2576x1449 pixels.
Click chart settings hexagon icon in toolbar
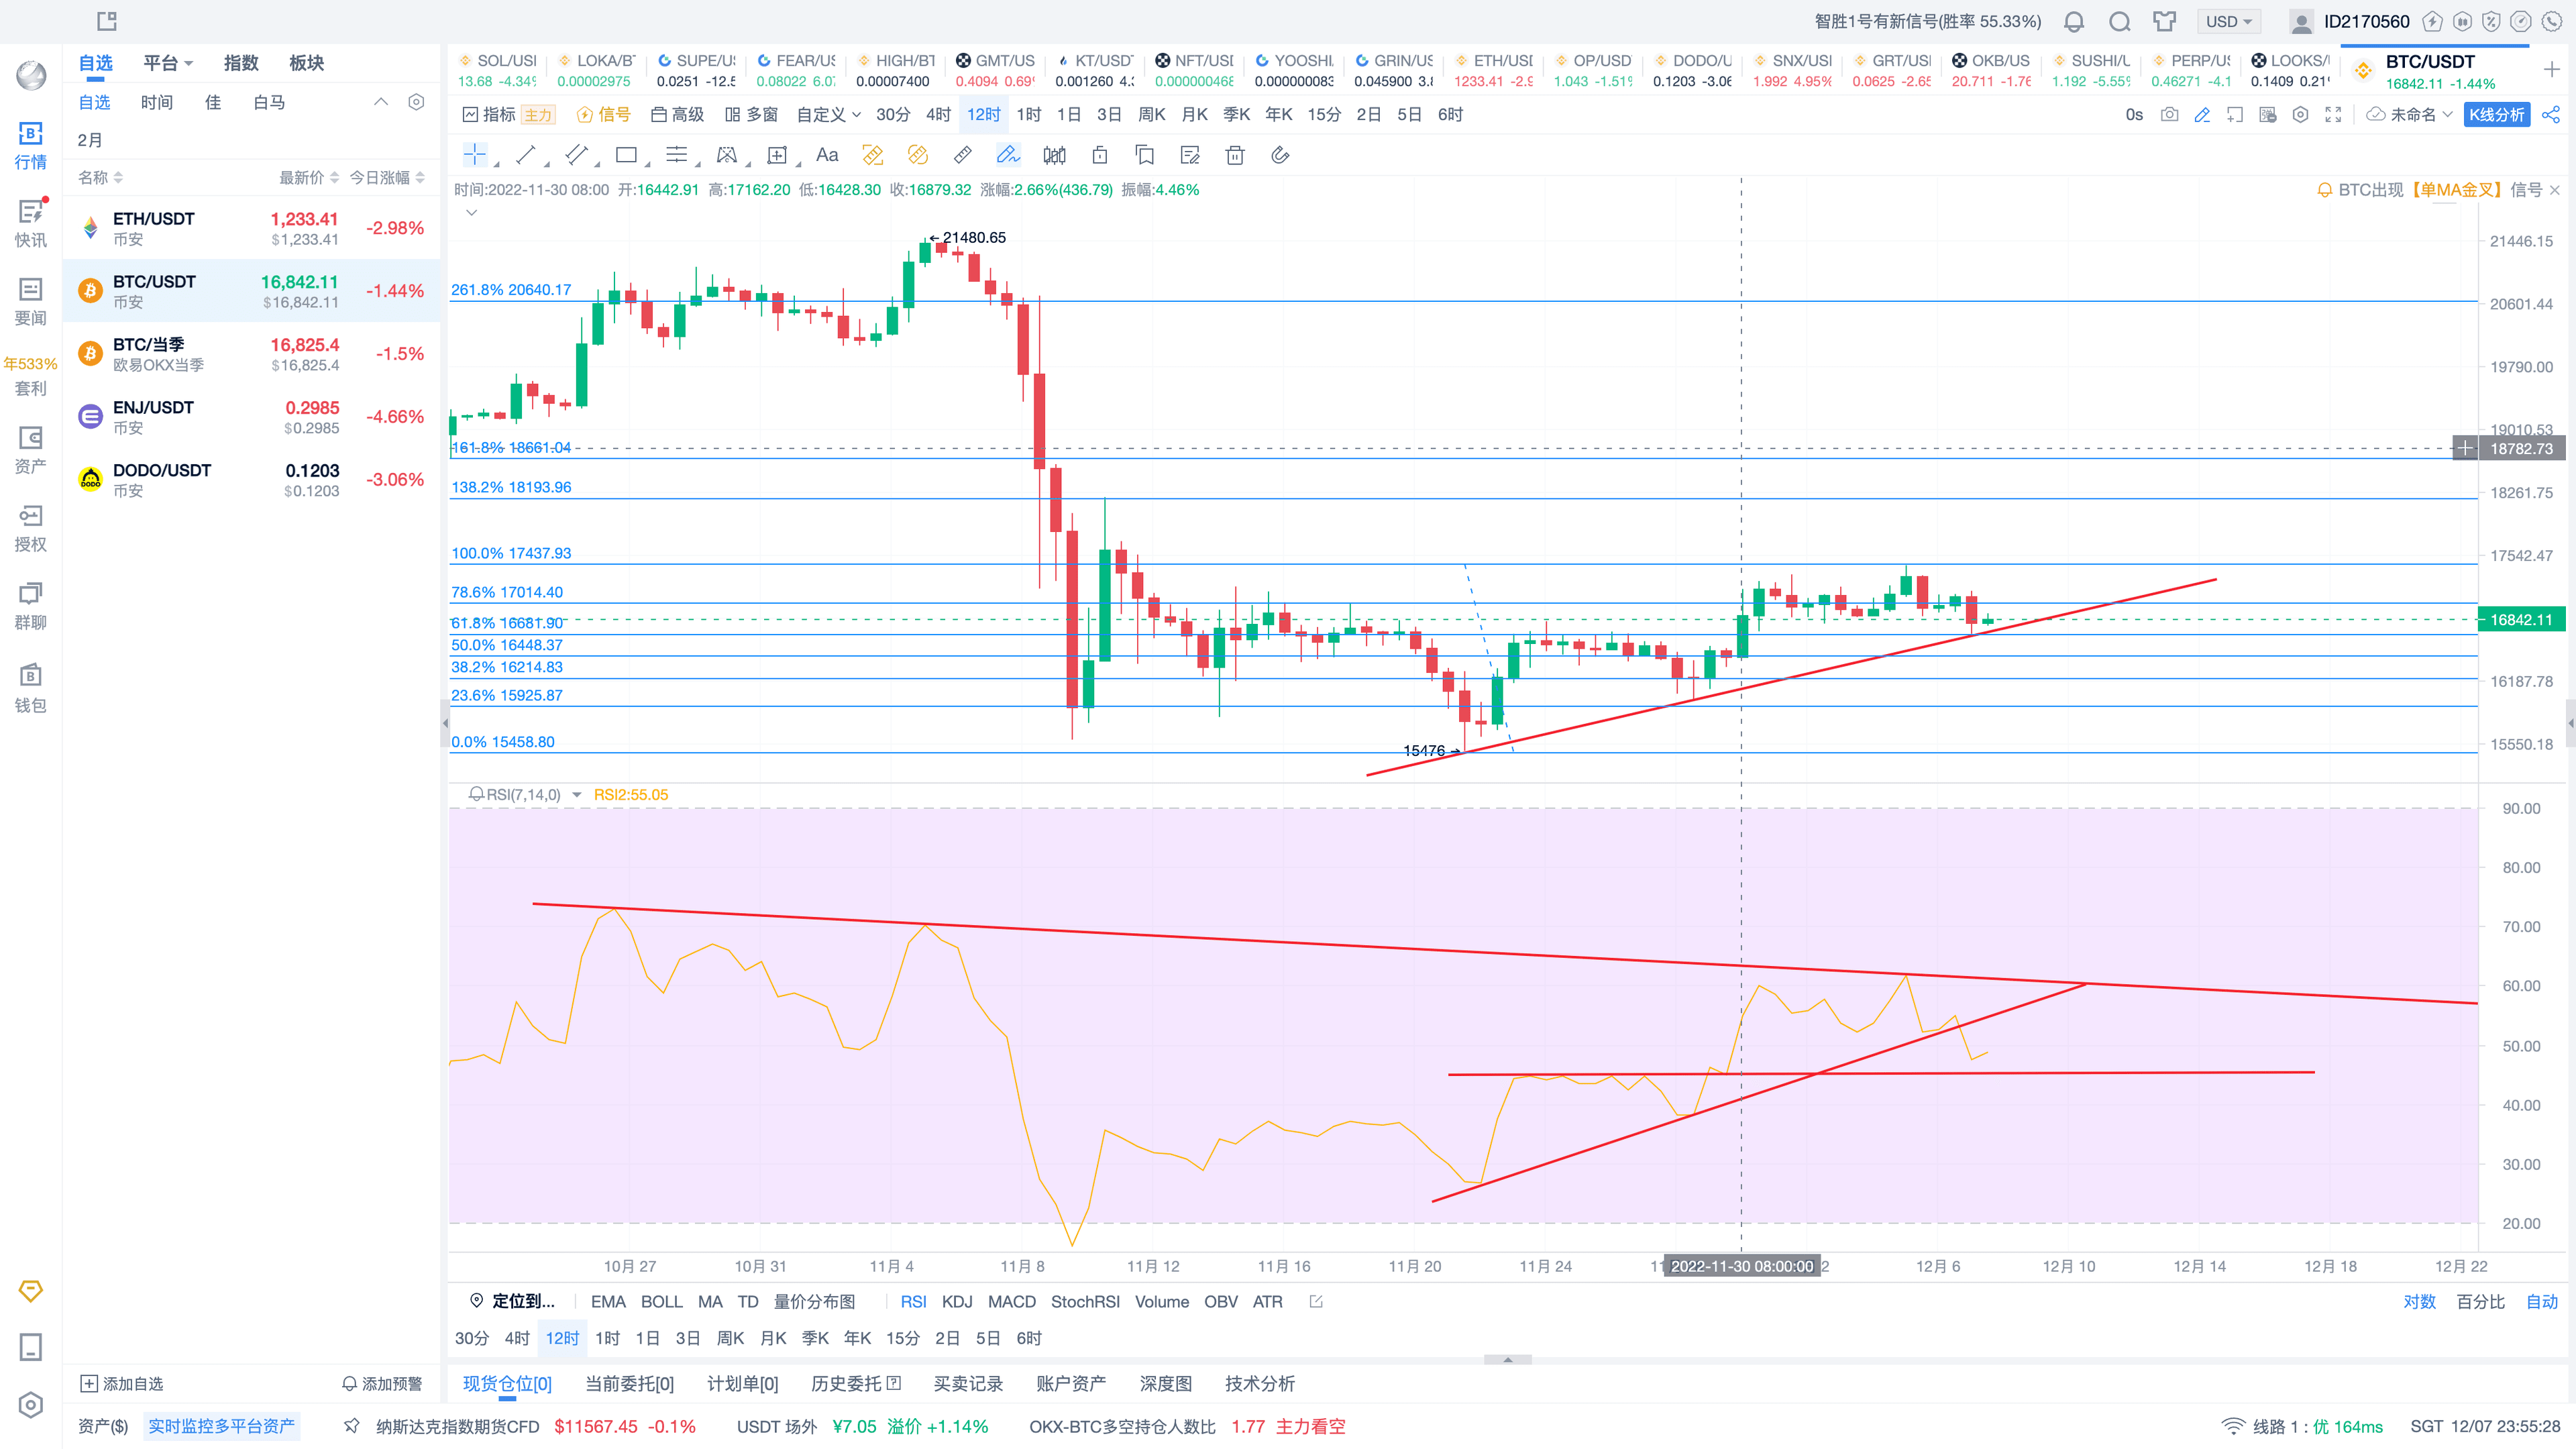(2301, 115)
